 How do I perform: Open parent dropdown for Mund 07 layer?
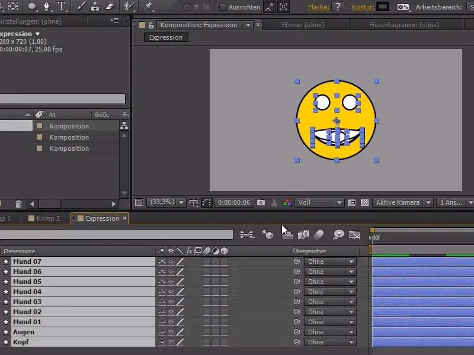pos(330,262)
